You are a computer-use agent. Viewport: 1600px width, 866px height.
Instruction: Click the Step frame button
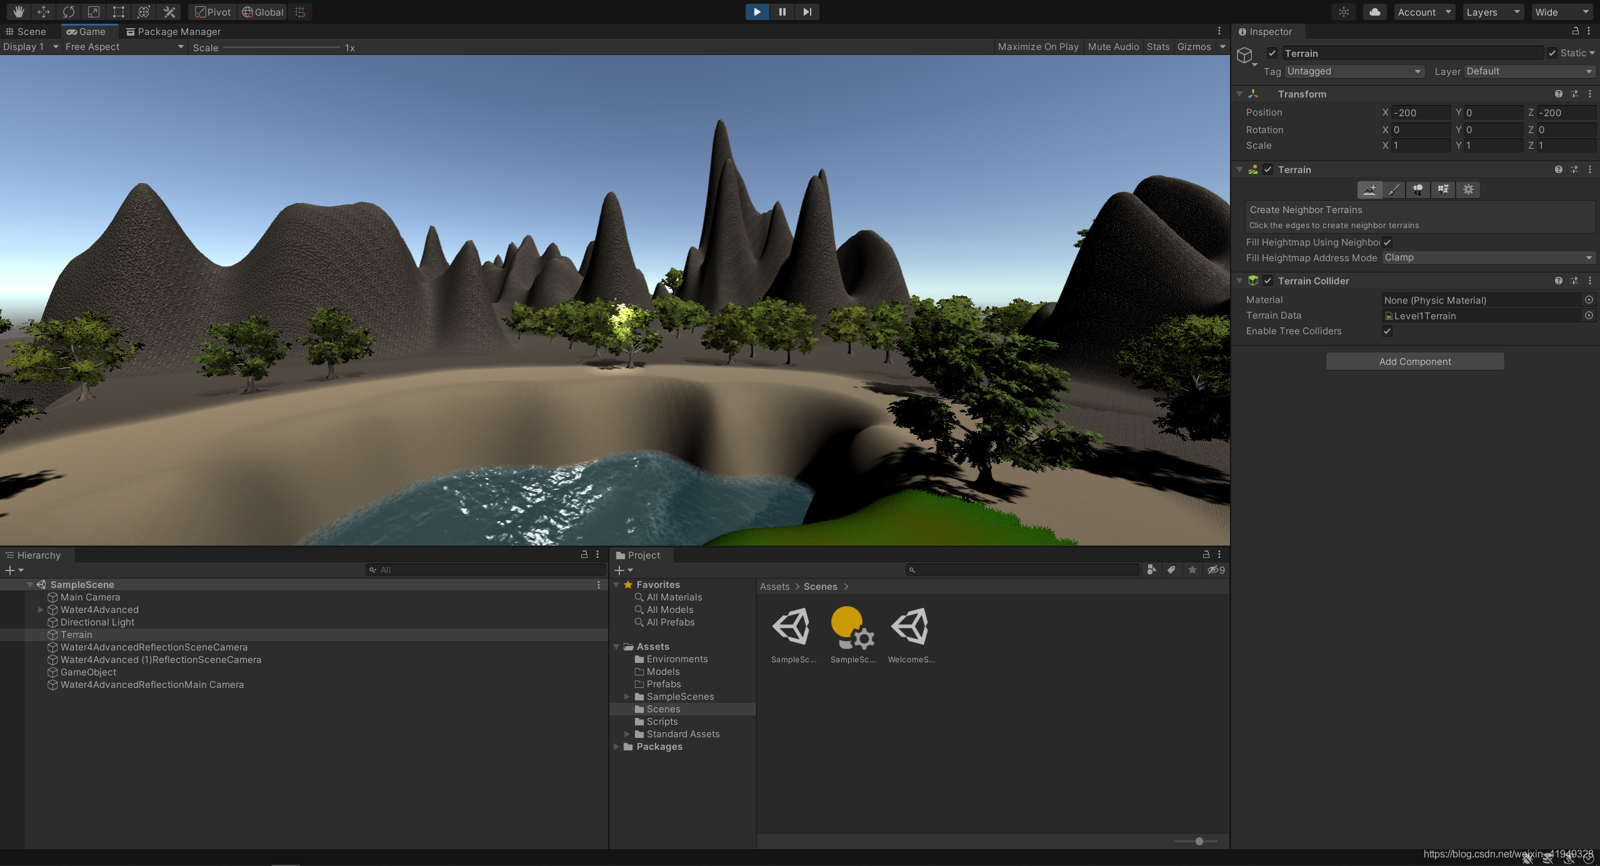[807, 12]
